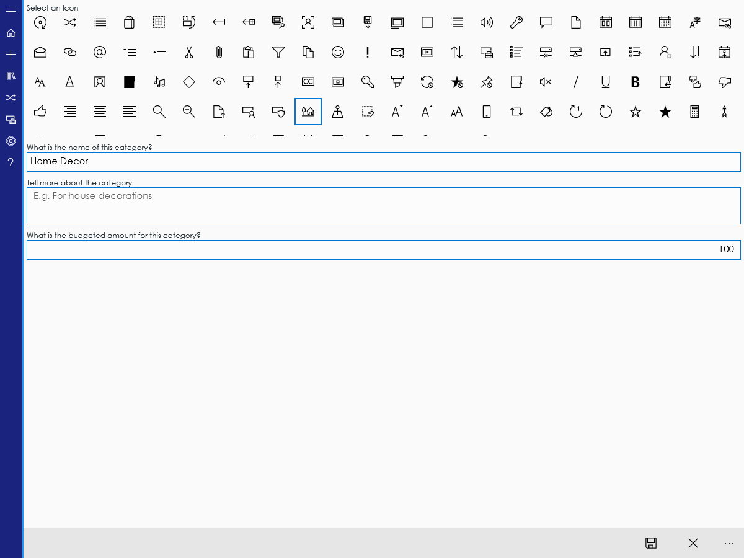The width and height of the screenshot is (744, 558).
Task: Click the budgeted amount field showing 100
Action: point(384,250)
